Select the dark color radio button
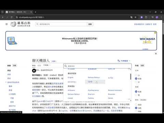 [136, 111]
